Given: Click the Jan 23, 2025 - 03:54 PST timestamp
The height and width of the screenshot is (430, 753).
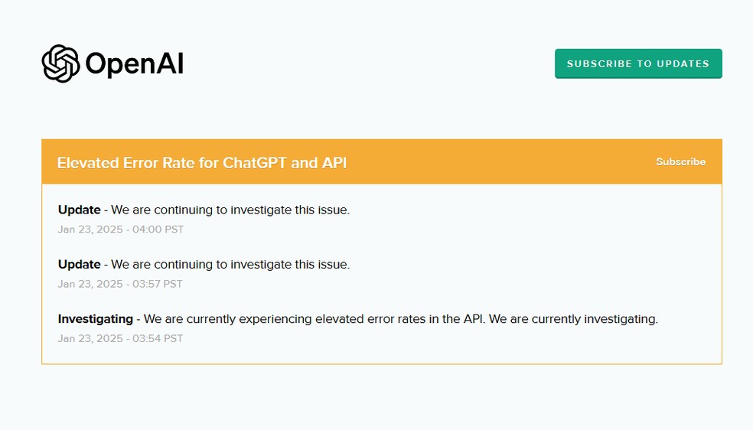Looking at the screenshot, I should point(121,339).
